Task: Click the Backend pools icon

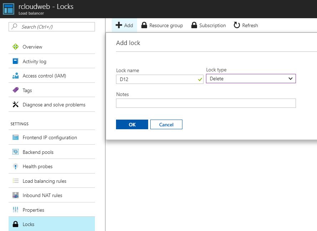Action: coord(15,152)
